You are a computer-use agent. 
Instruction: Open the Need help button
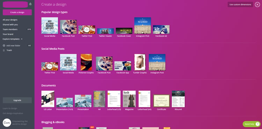point(252,124)
